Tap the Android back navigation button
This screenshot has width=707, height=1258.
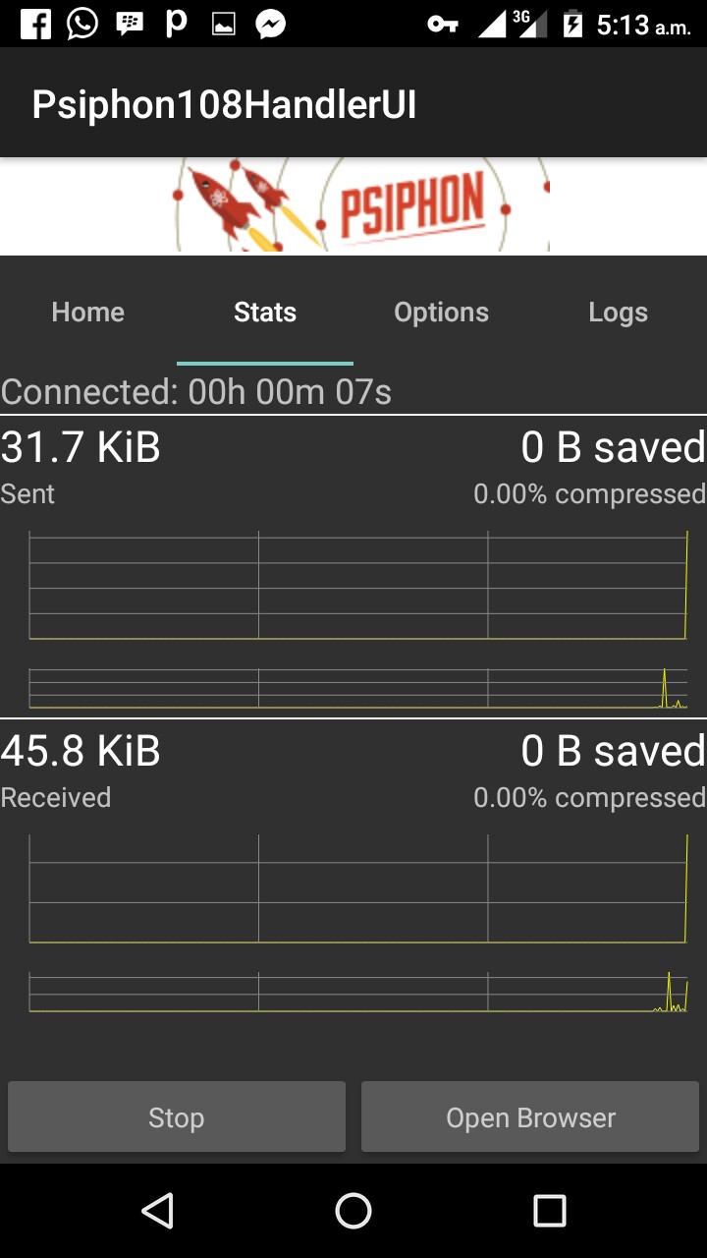pos(157,1211)
